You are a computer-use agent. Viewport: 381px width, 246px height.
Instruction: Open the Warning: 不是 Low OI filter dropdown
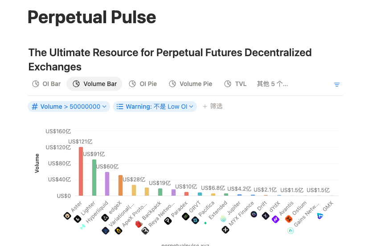pos(155,107)
